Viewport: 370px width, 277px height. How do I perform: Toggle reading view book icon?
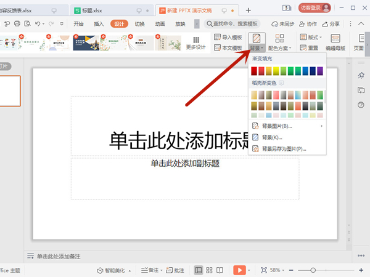[220, 270]
